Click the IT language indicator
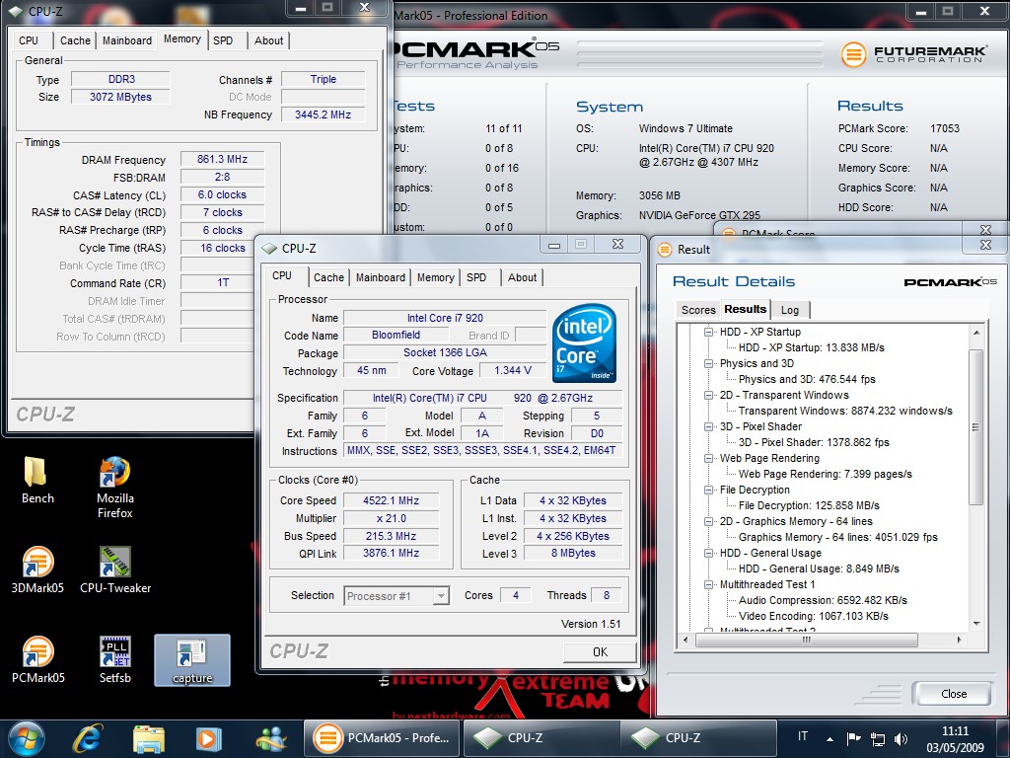 (803, 736)
